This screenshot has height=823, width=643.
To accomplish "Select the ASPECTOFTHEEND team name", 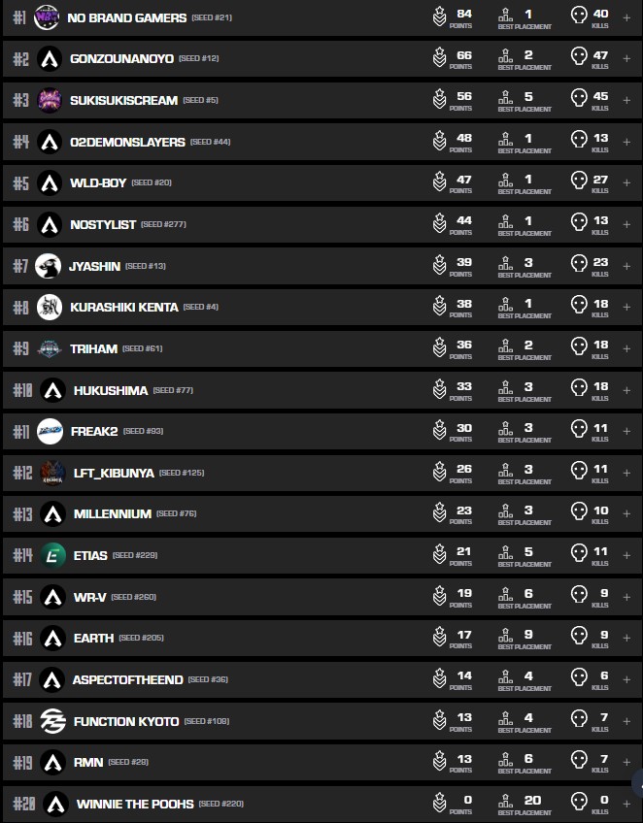I will pyautogui.click(x=127, y=679).
